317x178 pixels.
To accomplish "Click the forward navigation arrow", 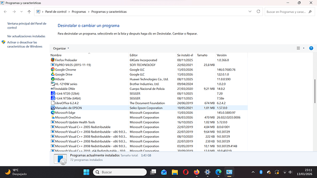I will (x=14, y=12).
